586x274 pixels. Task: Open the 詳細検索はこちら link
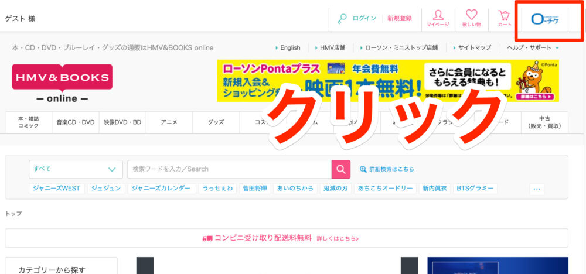click(391, 169)
